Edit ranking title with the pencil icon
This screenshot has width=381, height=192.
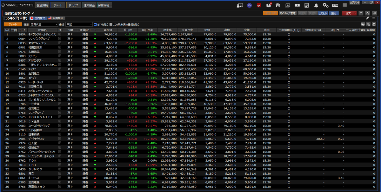[33, 13]
